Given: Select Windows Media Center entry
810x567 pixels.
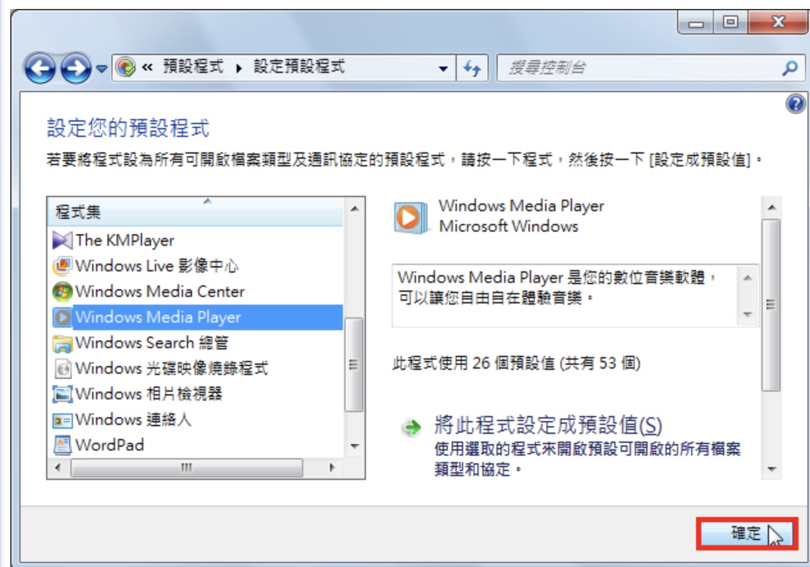Looking at the screenshot, I should coord(160,292).
